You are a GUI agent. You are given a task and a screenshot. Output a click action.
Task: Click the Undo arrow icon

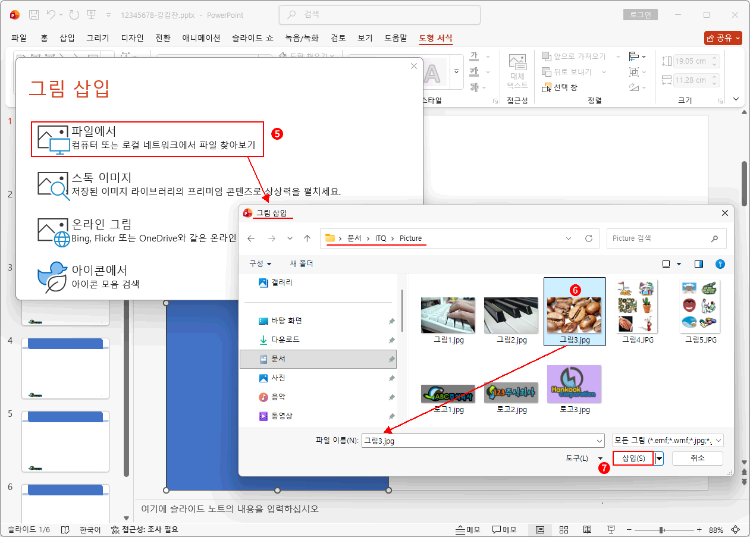point(50,14)
